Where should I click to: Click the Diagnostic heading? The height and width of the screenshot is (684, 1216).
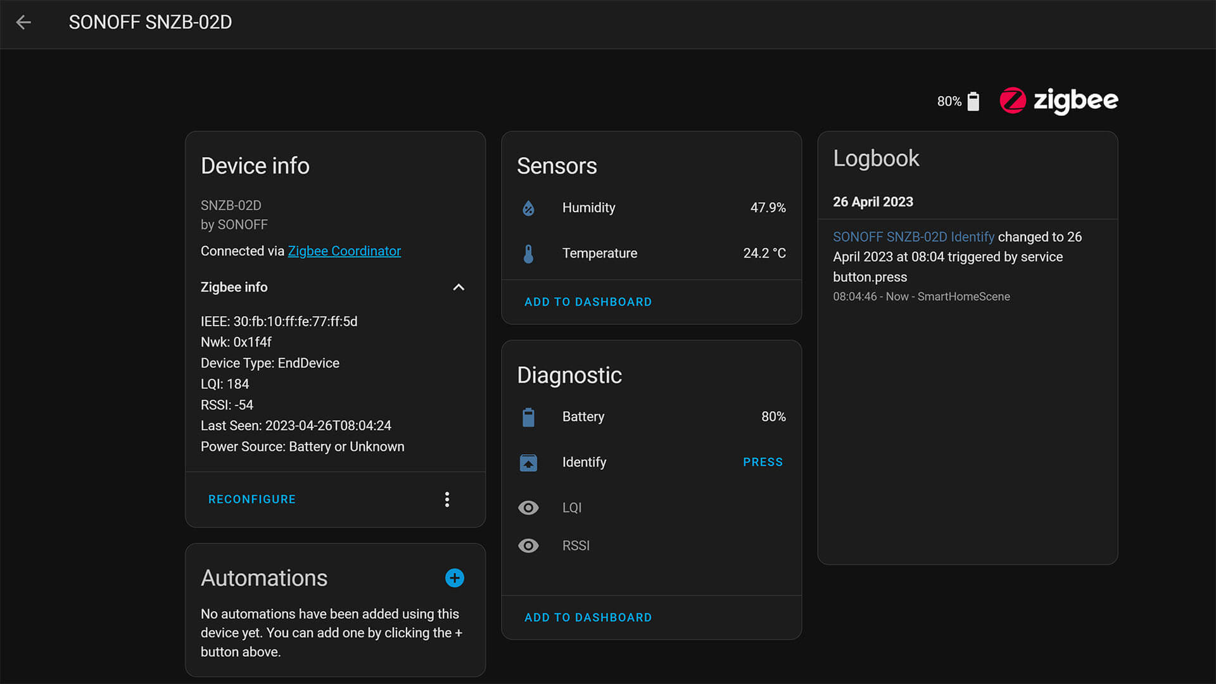[569, 376]
